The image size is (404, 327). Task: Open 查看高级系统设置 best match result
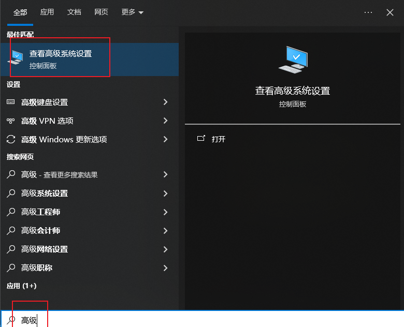(61, 59)
